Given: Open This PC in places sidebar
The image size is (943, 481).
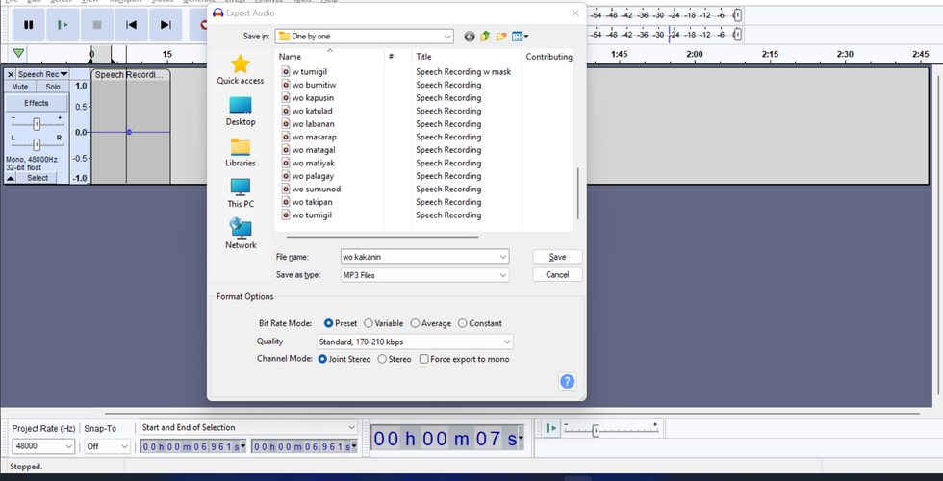Looking at the screenshot, I should click(x=240, y=193).
